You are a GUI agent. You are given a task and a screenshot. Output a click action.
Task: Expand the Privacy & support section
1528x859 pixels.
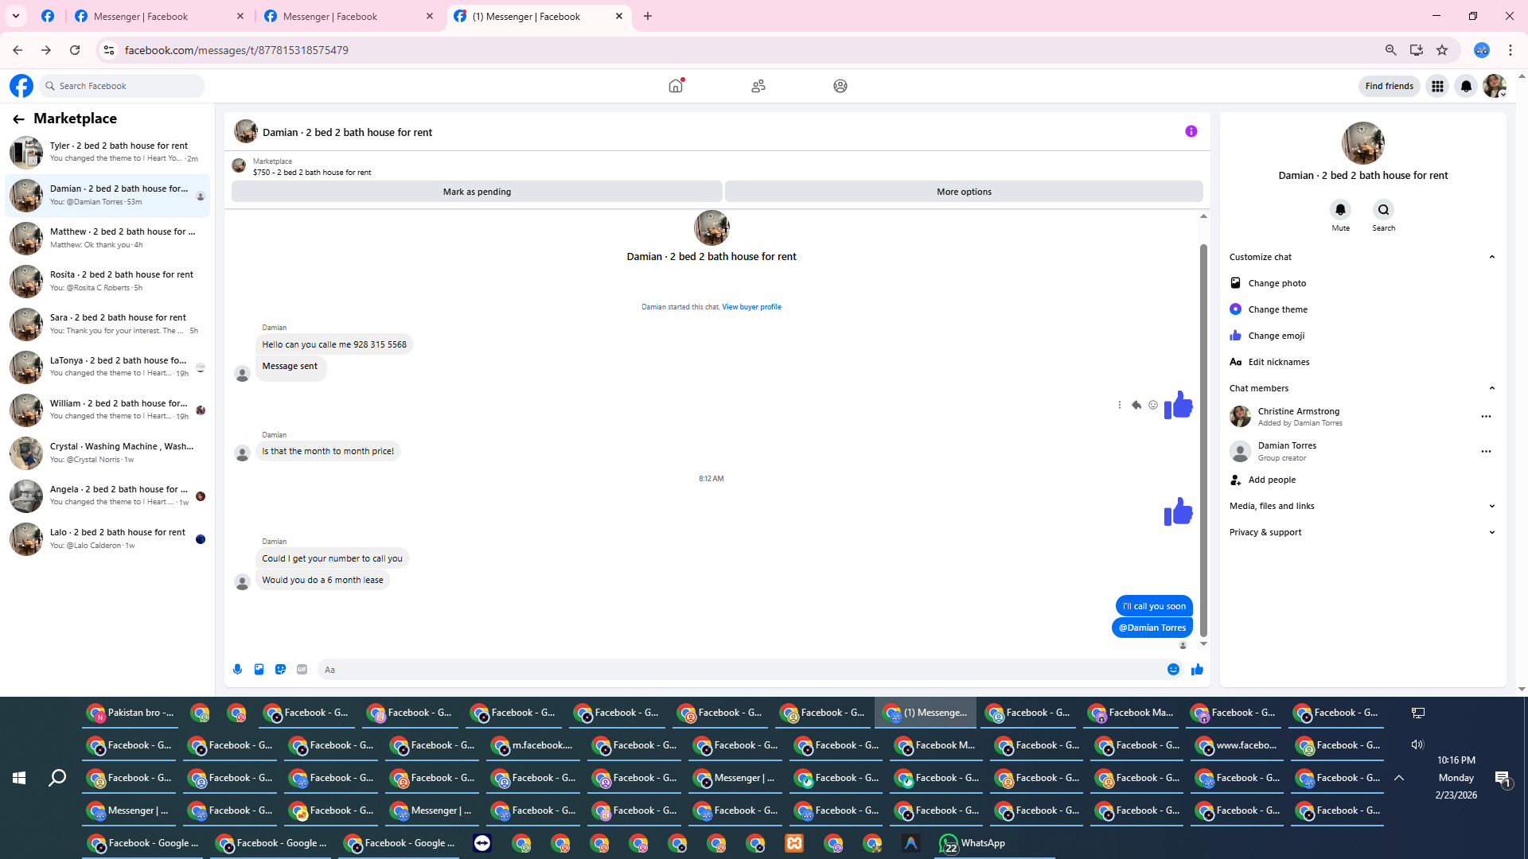[x=1491, y=532]
